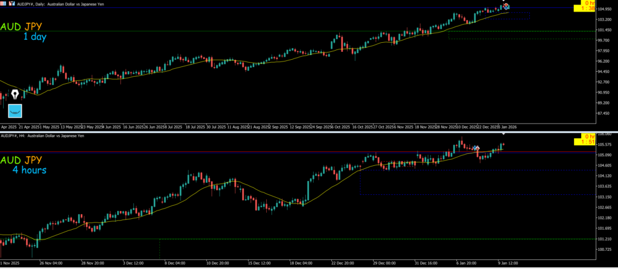Click the blue smile square icon
Image resolution: width=618 pixels, height=269 pixels.
click(x=14, y=111)
